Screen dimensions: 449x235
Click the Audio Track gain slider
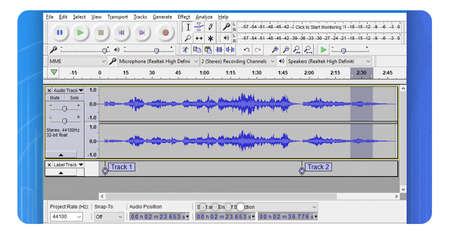(x=64, y=108)
